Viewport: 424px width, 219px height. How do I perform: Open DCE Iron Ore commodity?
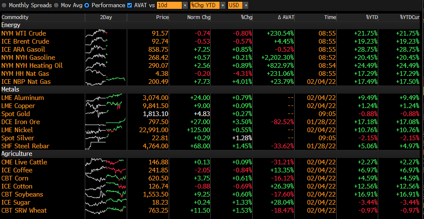[20, 122]
